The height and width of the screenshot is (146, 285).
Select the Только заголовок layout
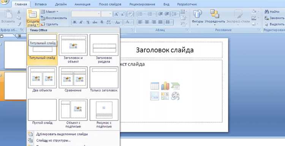tap(104, 79)
